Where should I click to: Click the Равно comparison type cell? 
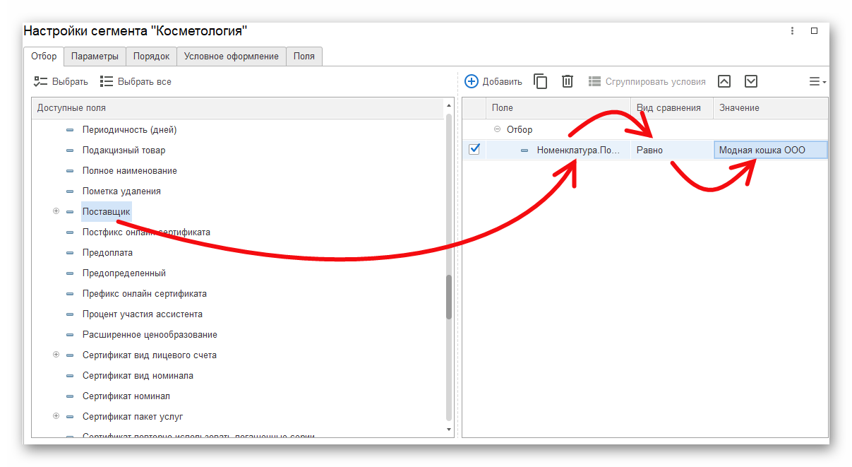pos(671,150)
